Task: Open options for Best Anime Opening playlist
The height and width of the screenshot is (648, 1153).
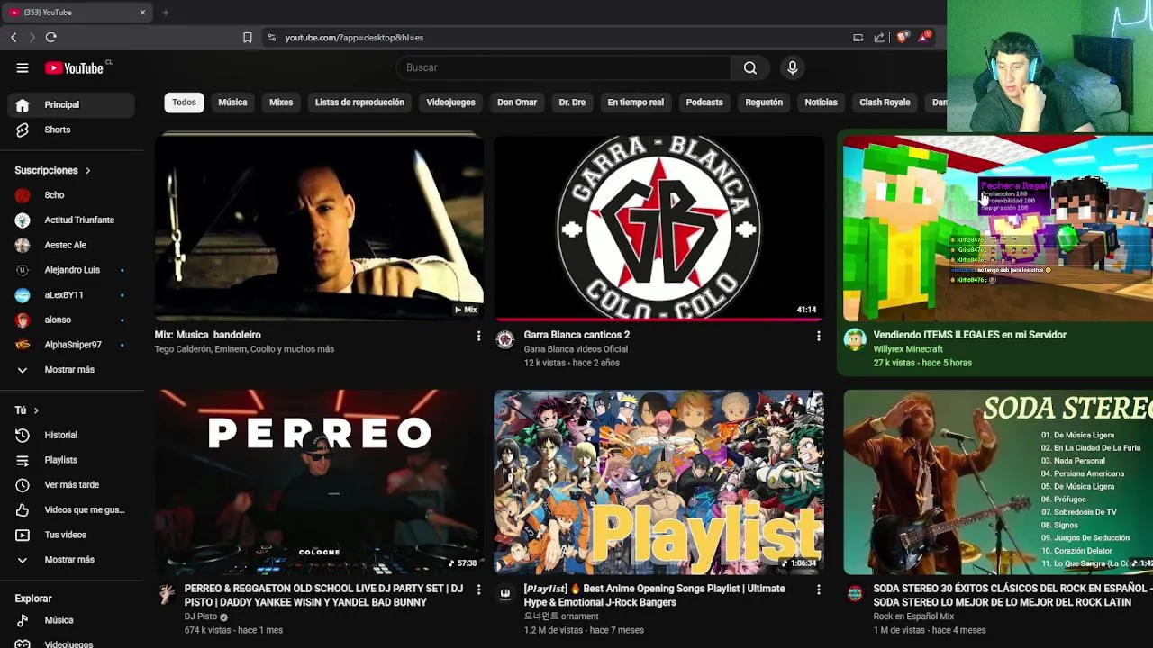Action: pos(818,589)
